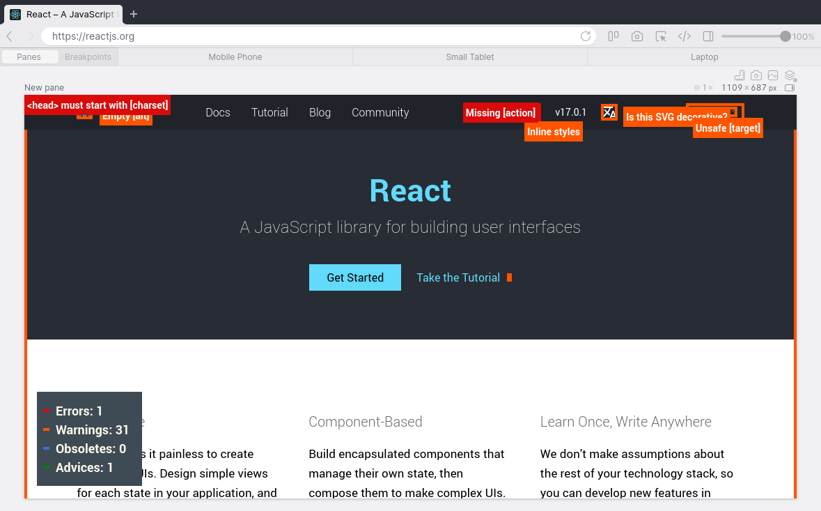Open the Blog nav item
The height and width of the screenshot is (511, 821).
coord(320,112)
